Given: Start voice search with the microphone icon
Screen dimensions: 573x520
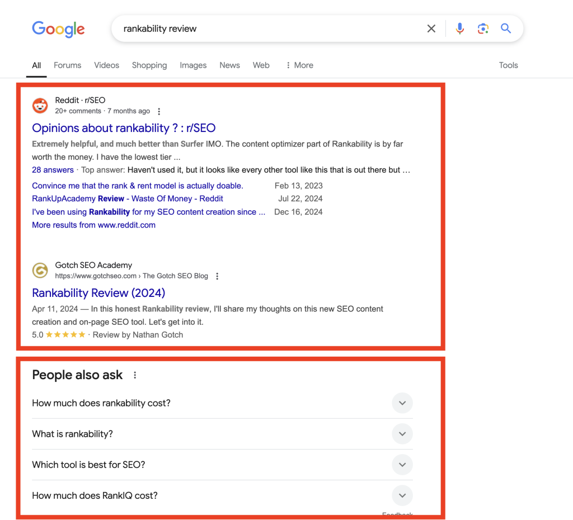Looking at the screenshot, I should tap(459, 29).
